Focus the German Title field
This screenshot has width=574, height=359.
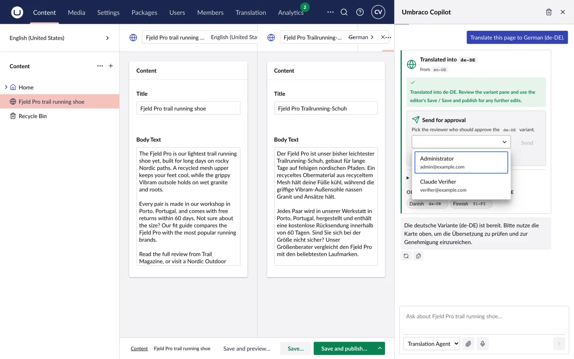(x=326, y=108)
